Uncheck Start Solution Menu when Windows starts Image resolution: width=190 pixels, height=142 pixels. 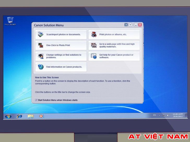click(x=36, y=100)
